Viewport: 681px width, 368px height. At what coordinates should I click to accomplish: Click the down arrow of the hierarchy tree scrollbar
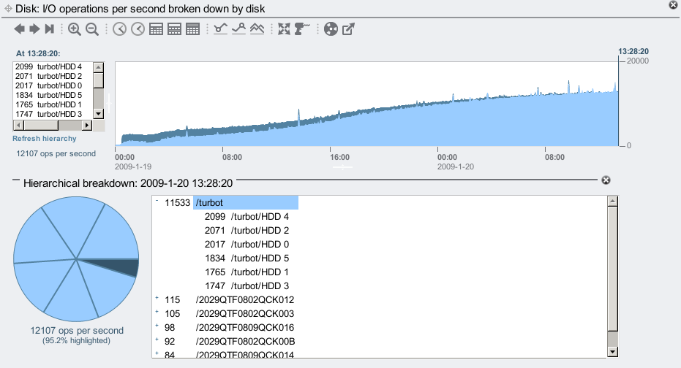(612, 353)
